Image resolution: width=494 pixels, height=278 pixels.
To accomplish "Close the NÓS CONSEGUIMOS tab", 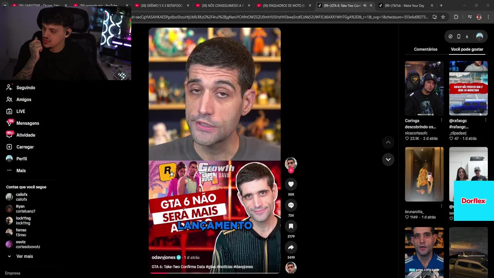I will pyautogui.click(x=249, y=5).
